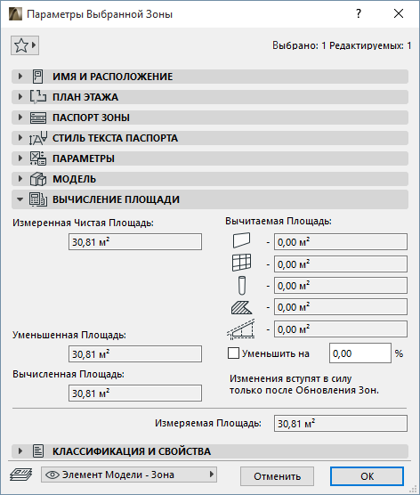This screenshot has width=420, height=495.
Task: Click the ПАСПОРТ ЗОНЫ header title
Action: (x=91, y=118)
